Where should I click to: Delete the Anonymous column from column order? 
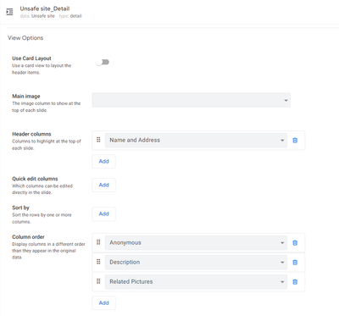(x=295, y=243)
